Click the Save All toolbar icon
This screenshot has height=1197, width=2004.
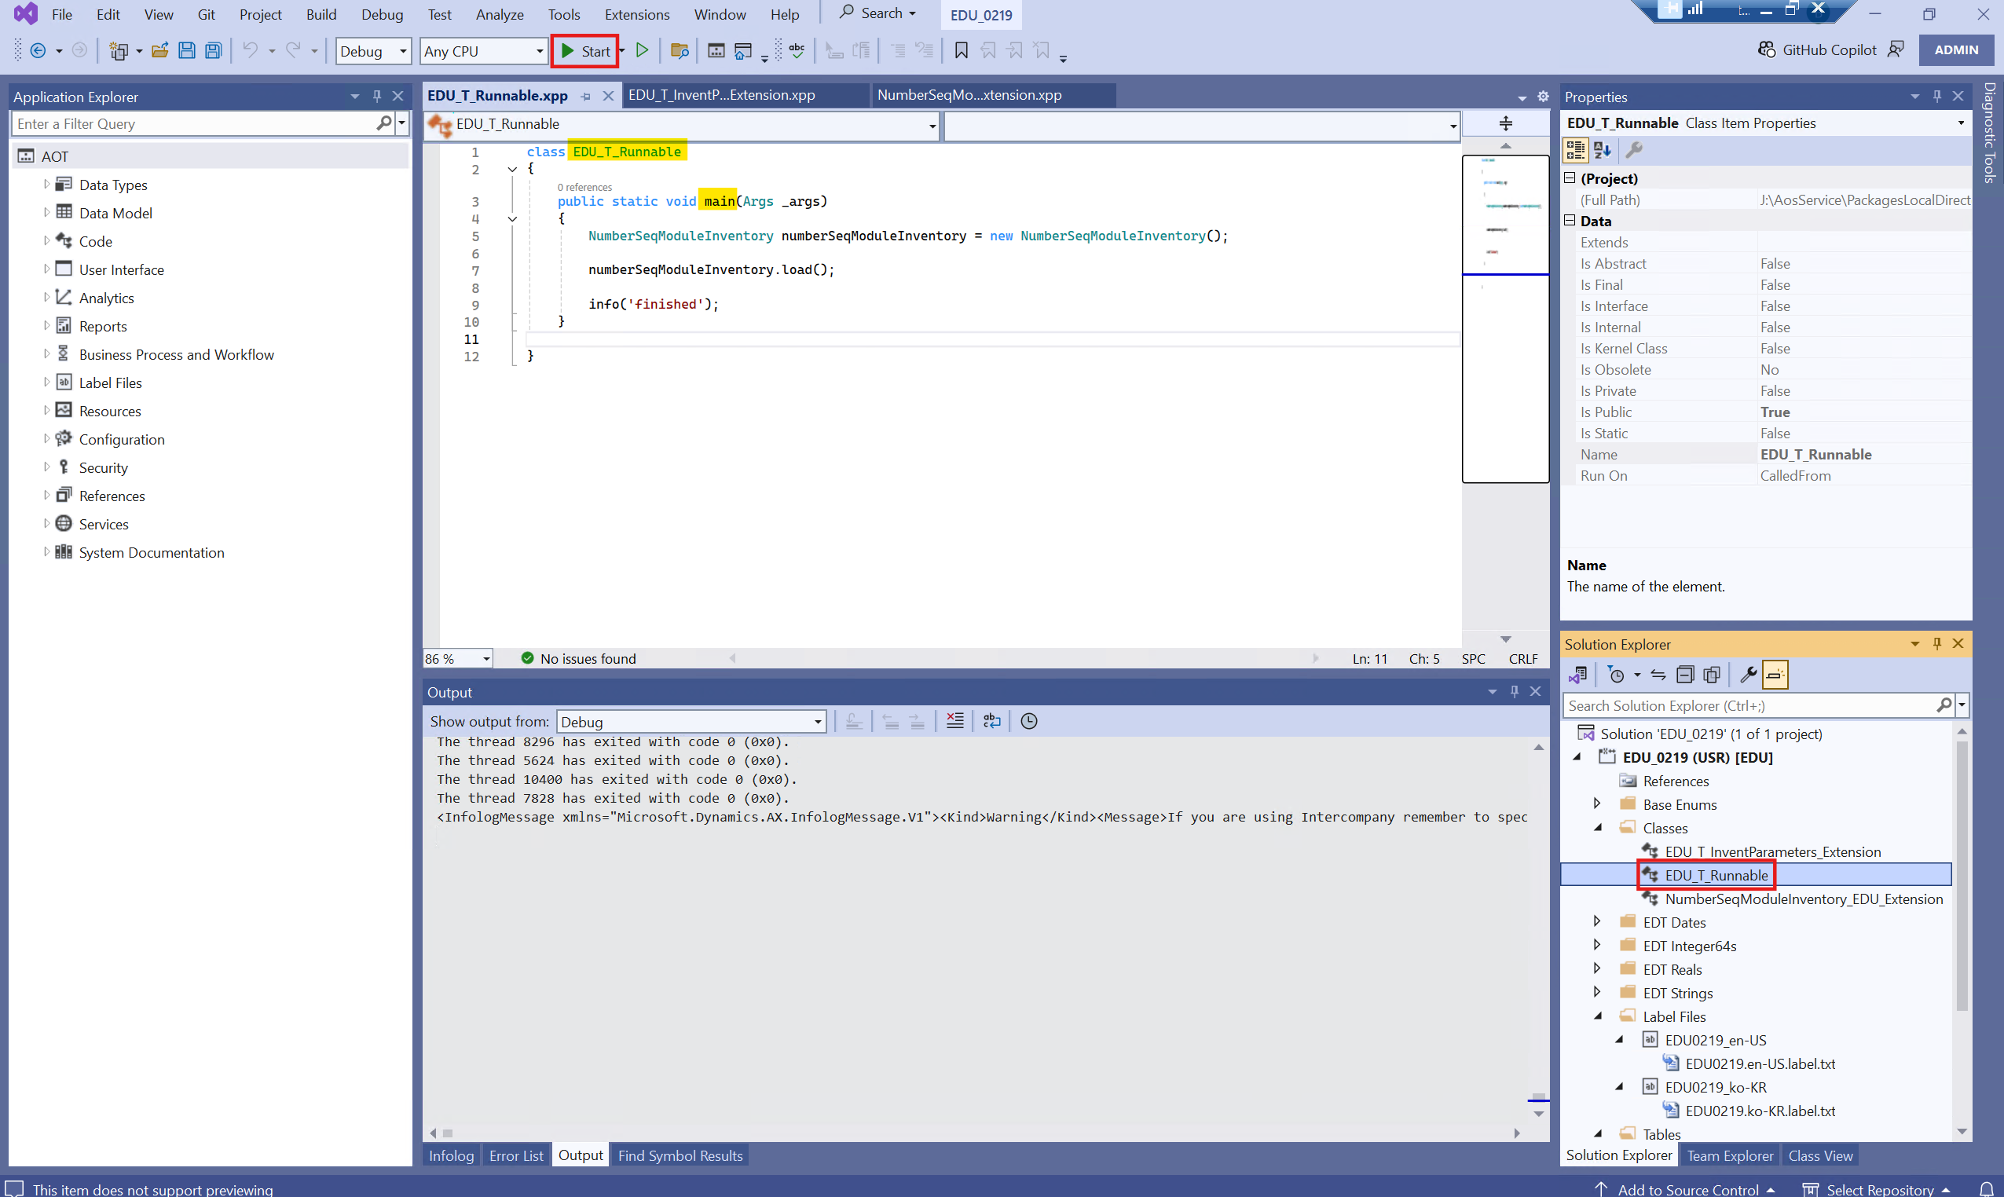click(213, 51)
